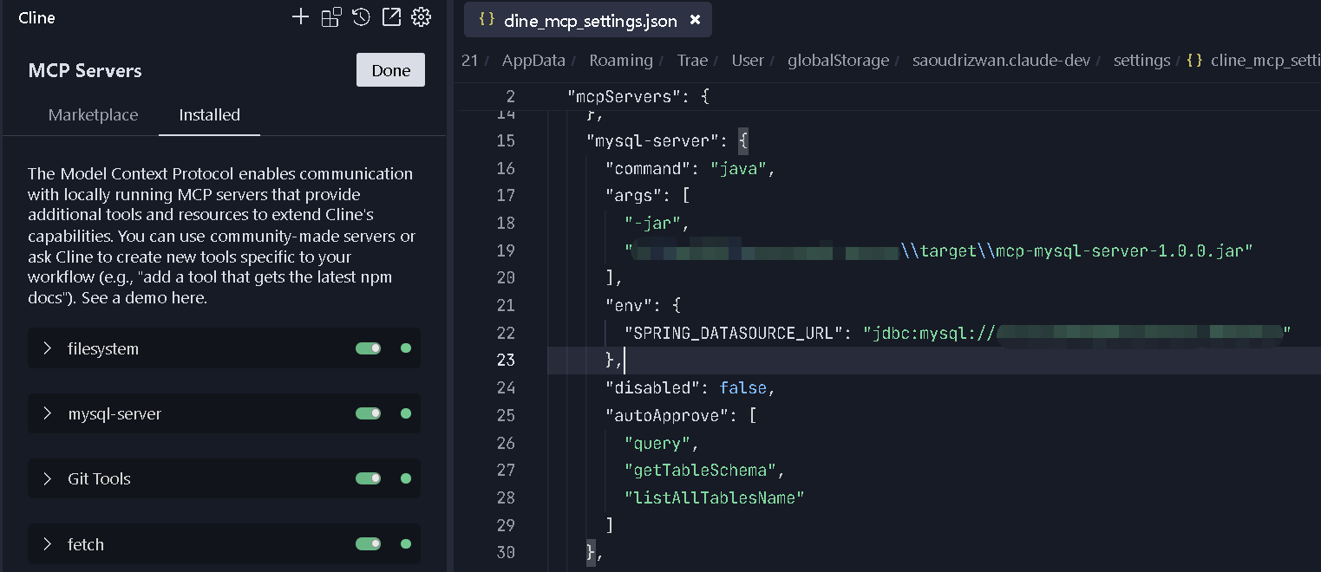The image size is (1321, 572).
Task: Click the saoudrizwan.claude-dev breadcrumb
Action: click(x=1001, y=61)
